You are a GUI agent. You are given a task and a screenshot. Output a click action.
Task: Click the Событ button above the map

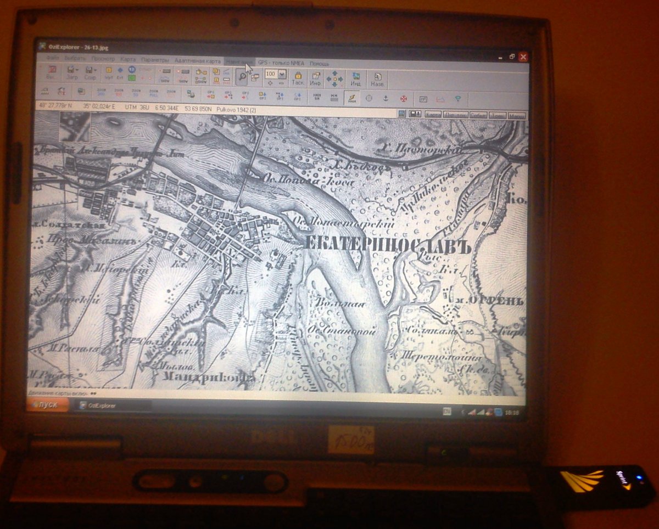(478, 115)
